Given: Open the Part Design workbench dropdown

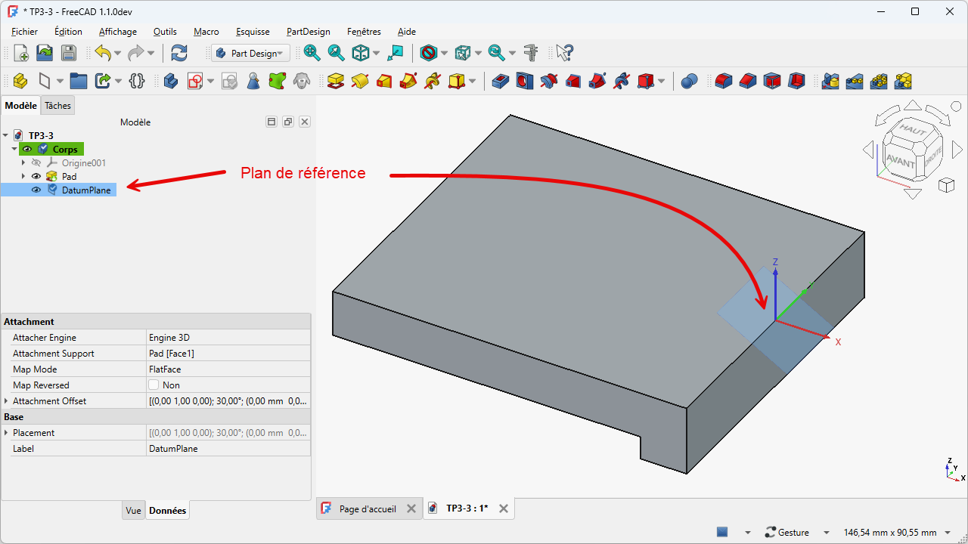Looking at the screenshot, I should pyautogui.click(x=250, y=53).
